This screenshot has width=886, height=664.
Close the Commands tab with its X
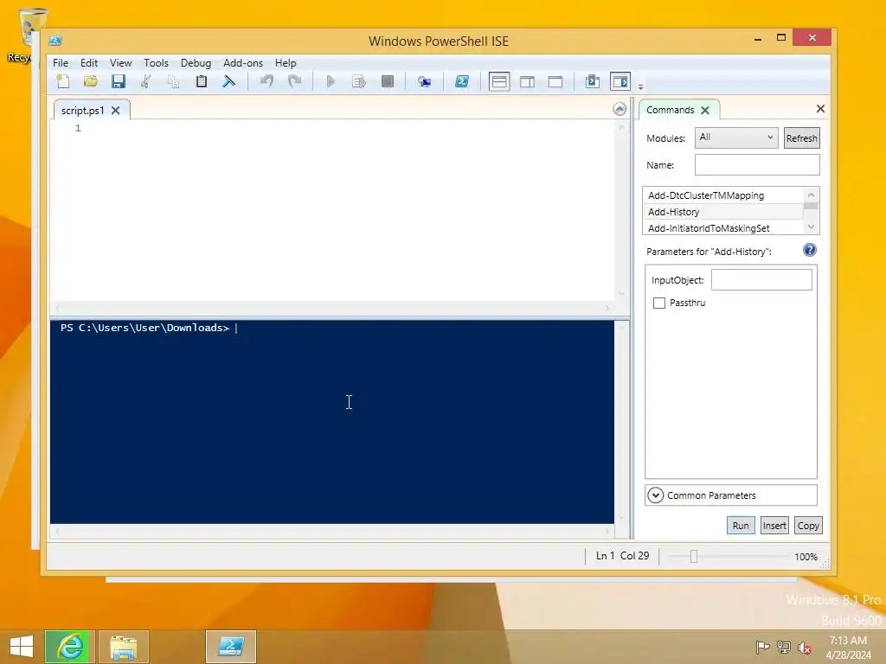[x=705, y=111]
